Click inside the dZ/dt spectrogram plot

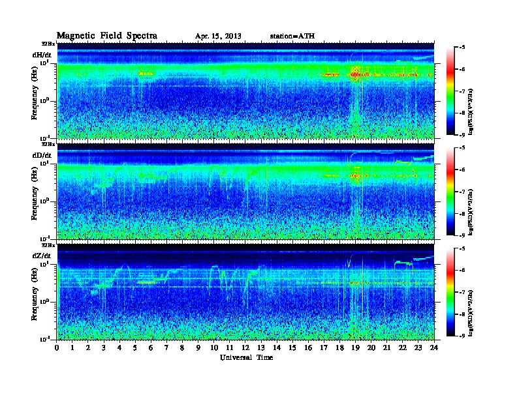(245, 292)
